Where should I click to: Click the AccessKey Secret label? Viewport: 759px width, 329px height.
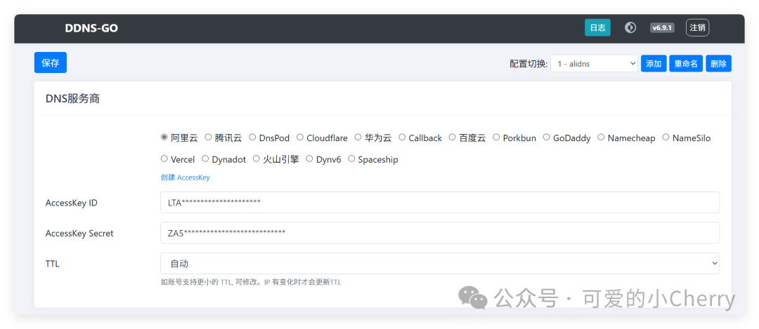click(79, 234)
